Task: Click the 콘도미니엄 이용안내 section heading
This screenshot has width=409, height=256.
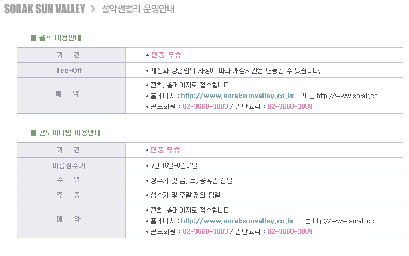Action: tap(70, 133)
